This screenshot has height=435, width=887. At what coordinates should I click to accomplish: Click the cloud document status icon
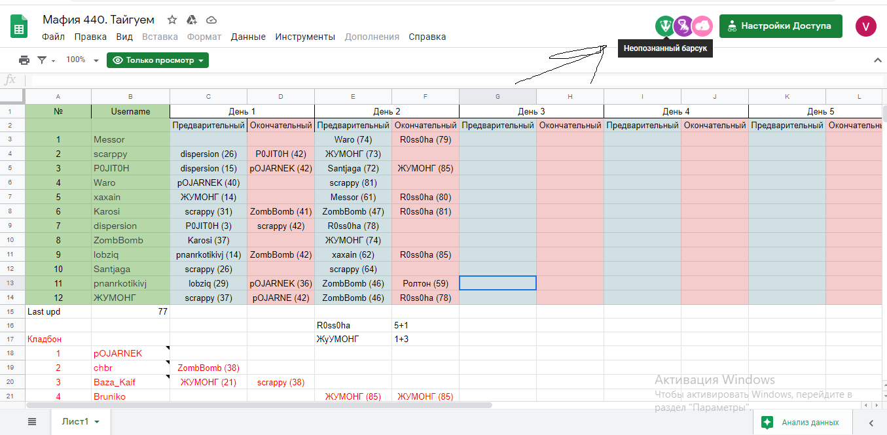211,20
